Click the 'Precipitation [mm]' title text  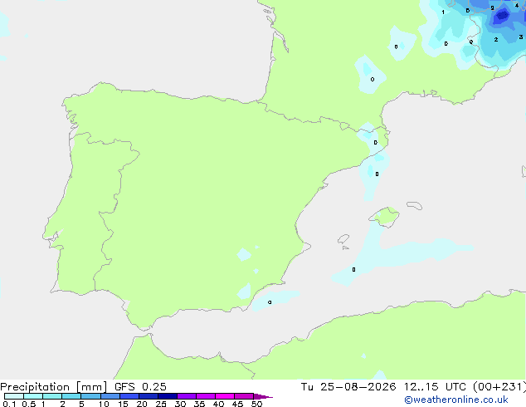pos(54,387)
